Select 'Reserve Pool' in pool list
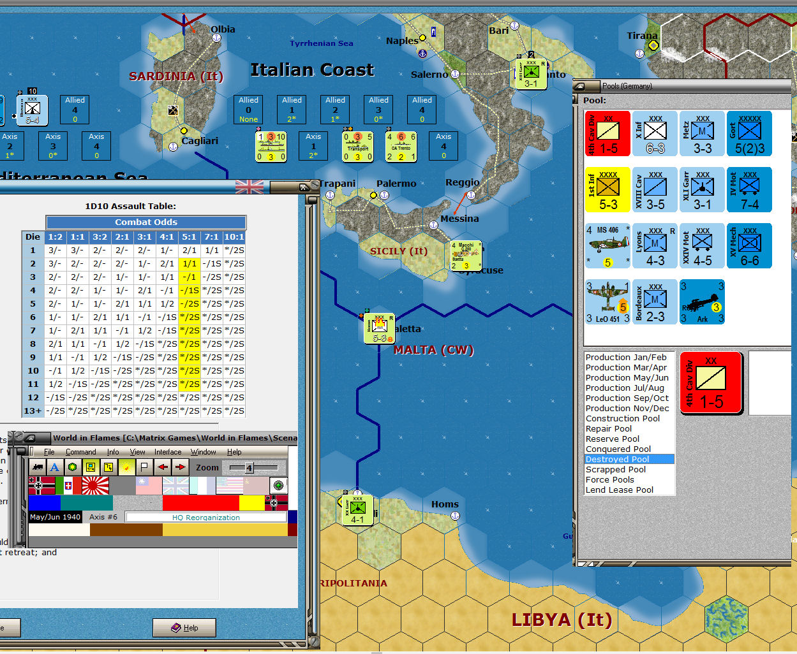This screenshot has width=797, height=654. click(x=613, y=439)
